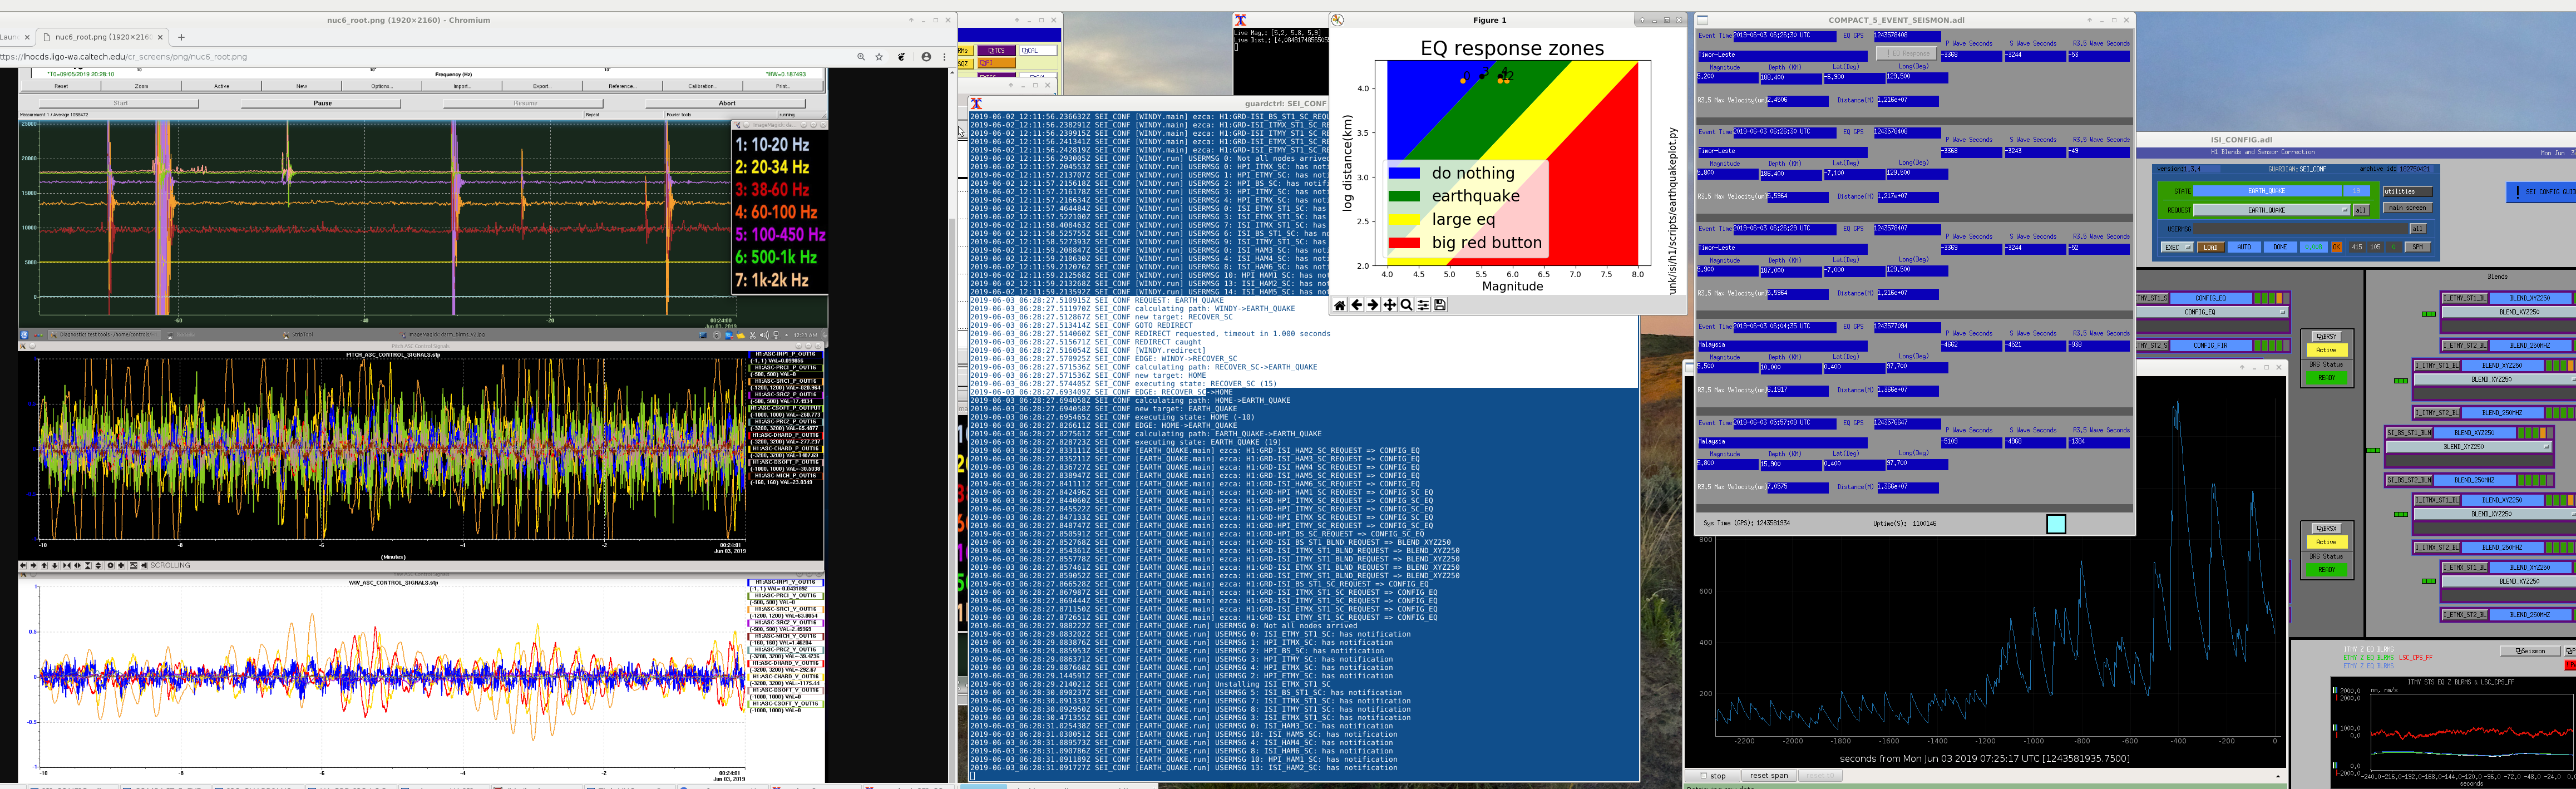Viewport: 2576px width, 789px height.
Task: Switch to the nuc6_root.png Chromium tab
Action: click(x=102, y=37)
